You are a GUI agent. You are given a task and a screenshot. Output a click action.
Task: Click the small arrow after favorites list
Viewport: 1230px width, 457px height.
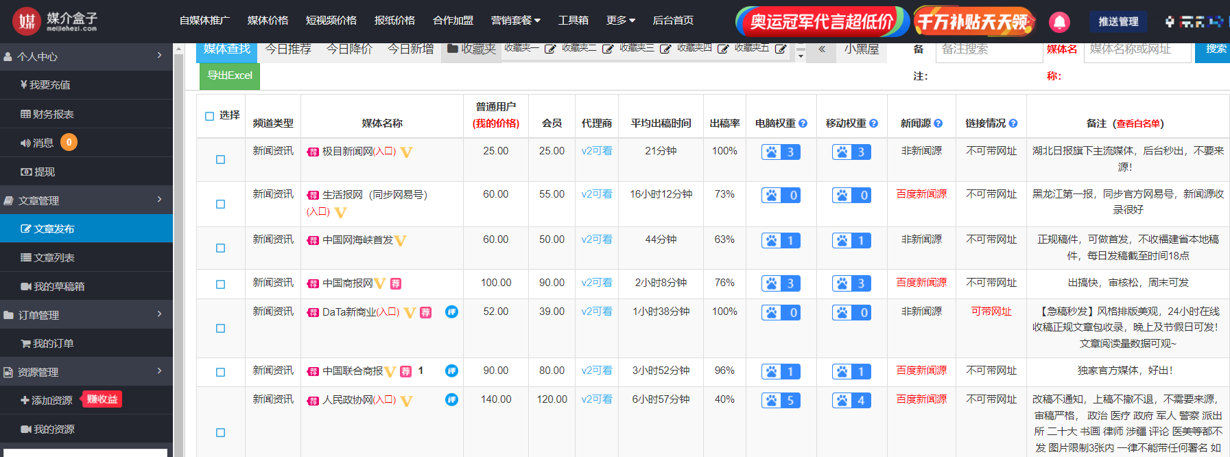pos(801,56)
